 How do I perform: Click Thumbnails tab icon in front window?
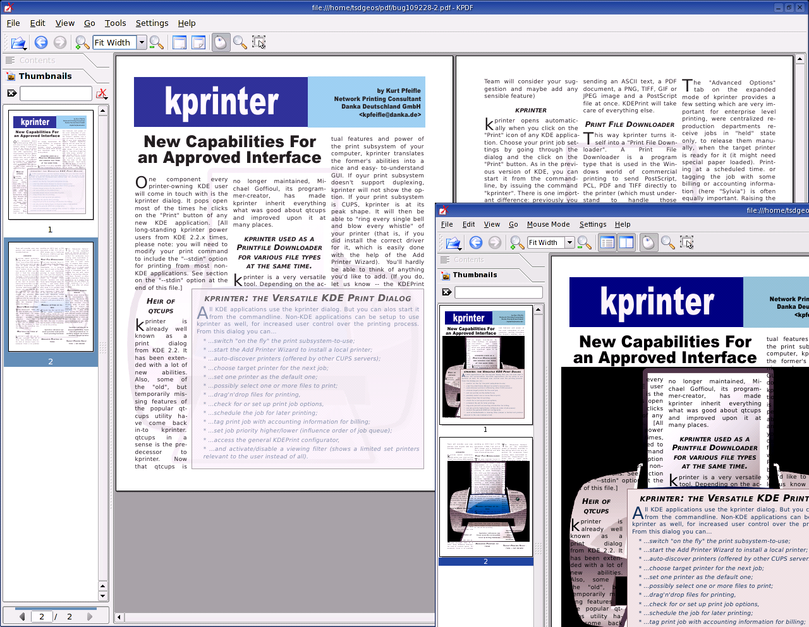tap(446, 275)
